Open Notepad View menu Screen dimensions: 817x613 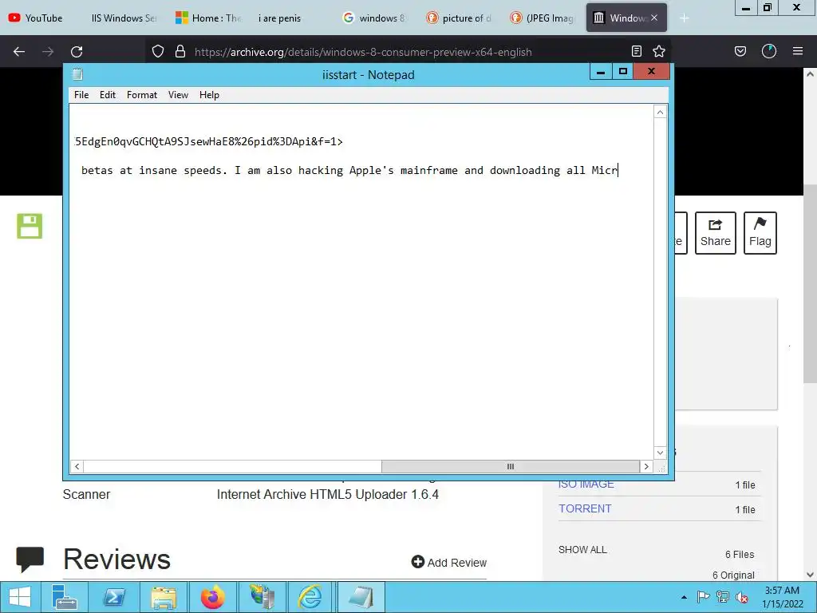pos(178,95)
